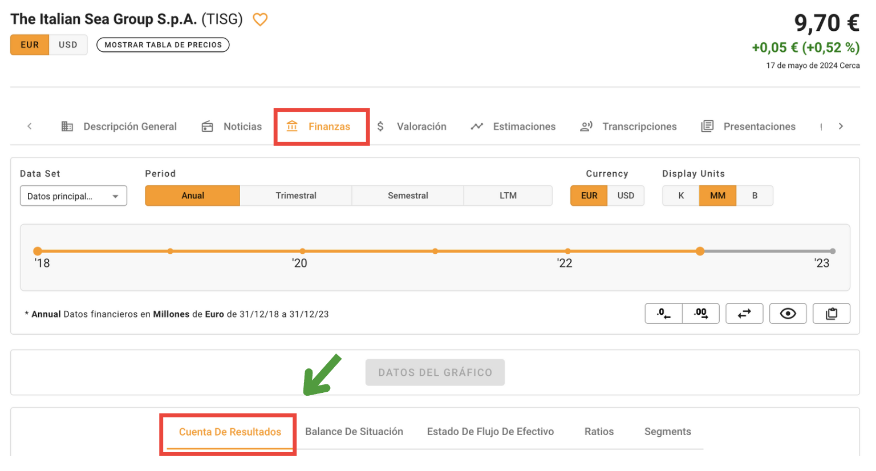This screenshot has height=471, width=876.
Task: Select the Cuenta De Resultados tab
Action: click(230, 432)
